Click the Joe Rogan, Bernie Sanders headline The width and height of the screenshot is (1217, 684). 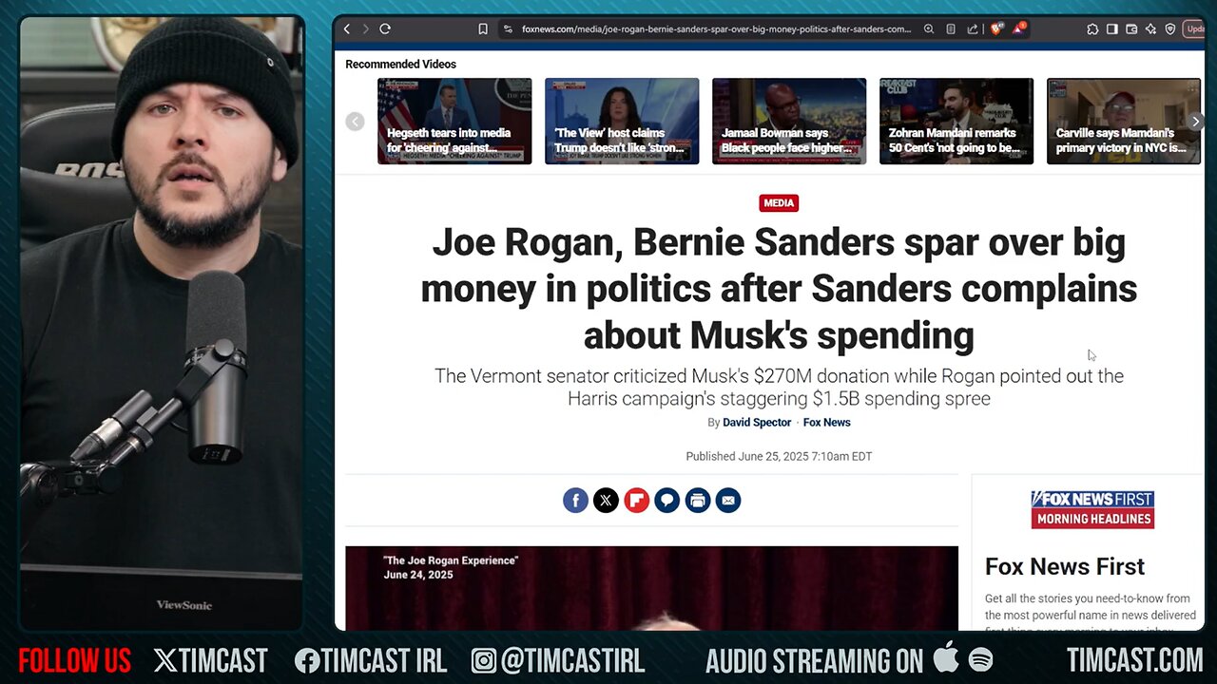tap(779, 289)
